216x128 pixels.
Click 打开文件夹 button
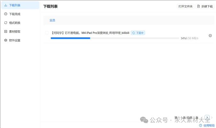(185, 6)
